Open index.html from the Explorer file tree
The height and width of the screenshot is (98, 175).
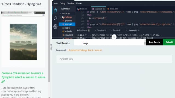tap(68, 35)
